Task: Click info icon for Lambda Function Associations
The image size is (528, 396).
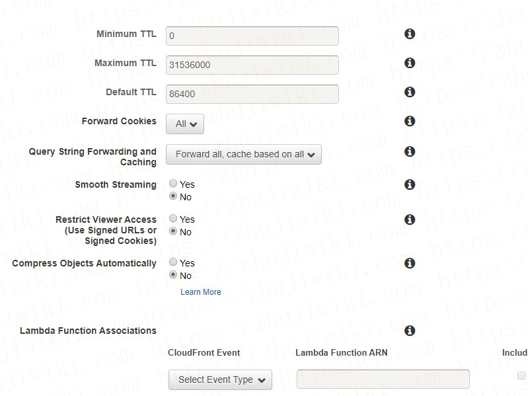Action: coord(410,331)
